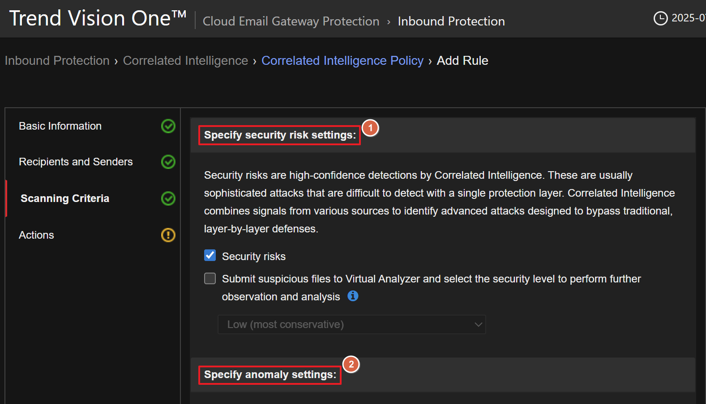Click green check icon beside Scanning Criteria
The image size is (706, 404).
[168, 198]
